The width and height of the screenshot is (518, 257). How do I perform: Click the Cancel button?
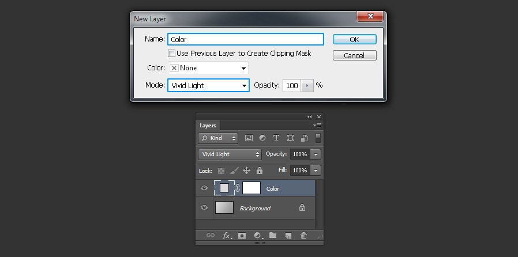pyautogui.click(x=355, y=55)
